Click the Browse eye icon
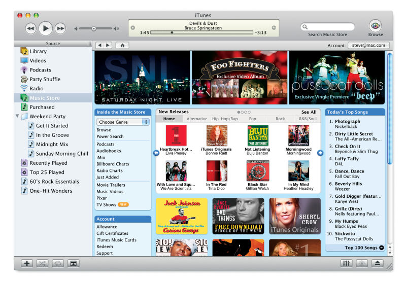Screen dimensions: 406x281 (x=375, y=26)
